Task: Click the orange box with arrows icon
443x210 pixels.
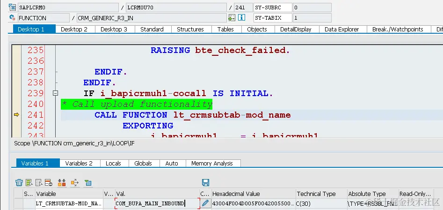Action: [x=74, y=182]
